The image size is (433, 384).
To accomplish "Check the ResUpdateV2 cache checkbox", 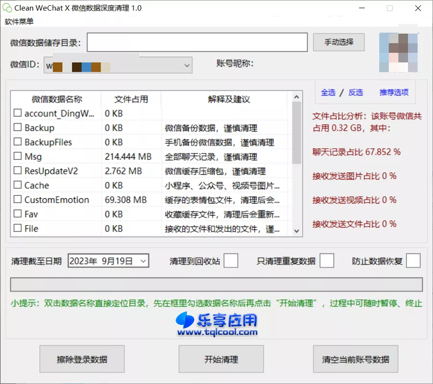I will point(16,171).
